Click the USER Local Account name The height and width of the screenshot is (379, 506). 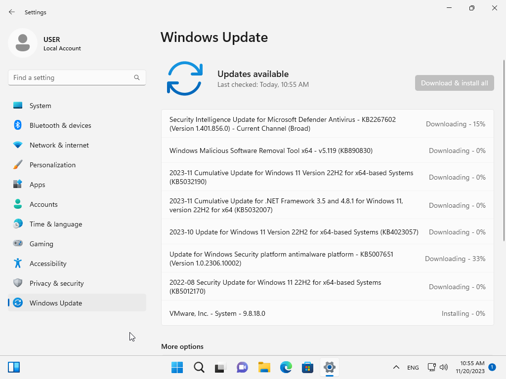pos(62,43)
